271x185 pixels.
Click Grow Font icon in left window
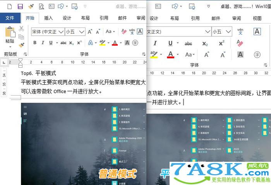point(90,32)
